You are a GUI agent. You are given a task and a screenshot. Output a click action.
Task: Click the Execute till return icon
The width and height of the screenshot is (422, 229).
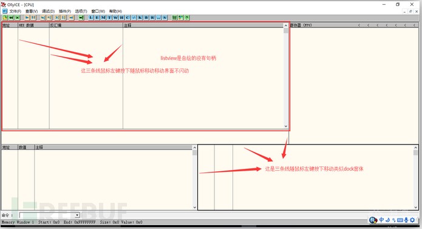71,18
